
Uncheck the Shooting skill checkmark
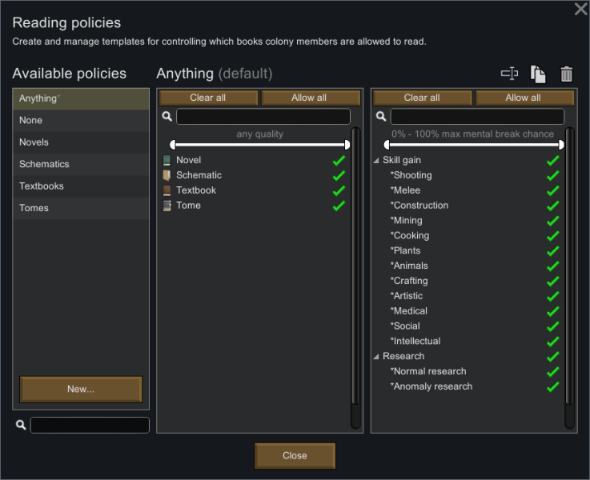pyautogui.click(x=552, y=175)
